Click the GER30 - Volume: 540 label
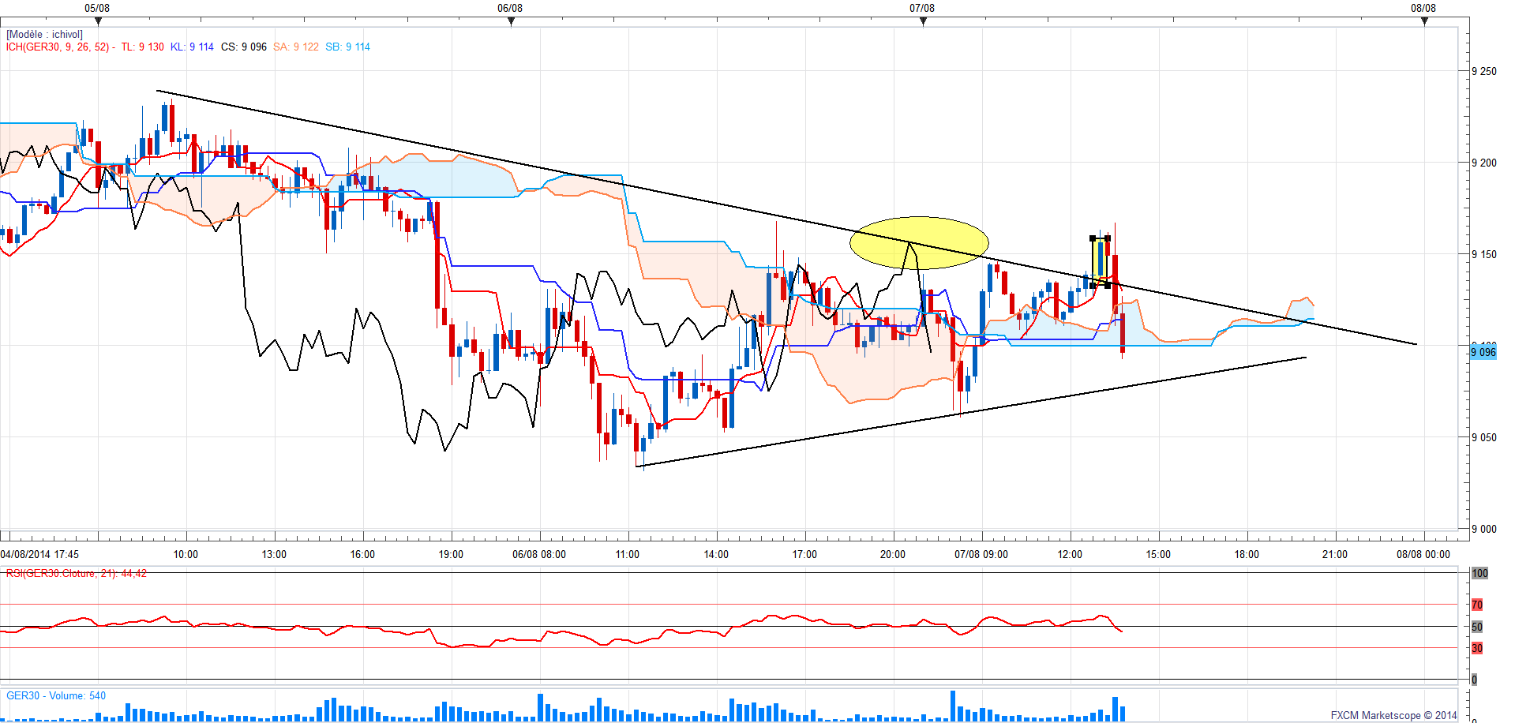1515x723 pixels. click(x=56, y=696)
